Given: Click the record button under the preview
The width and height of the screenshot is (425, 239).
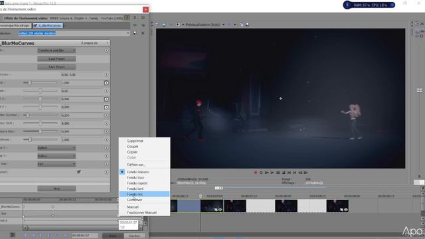Looking at the screenshot, I should (x=255, y=173).
